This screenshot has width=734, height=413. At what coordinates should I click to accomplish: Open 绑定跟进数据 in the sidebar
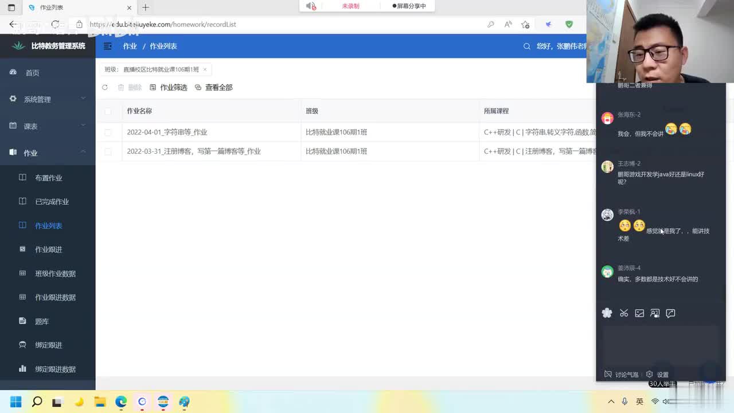[x=55, y=369]
